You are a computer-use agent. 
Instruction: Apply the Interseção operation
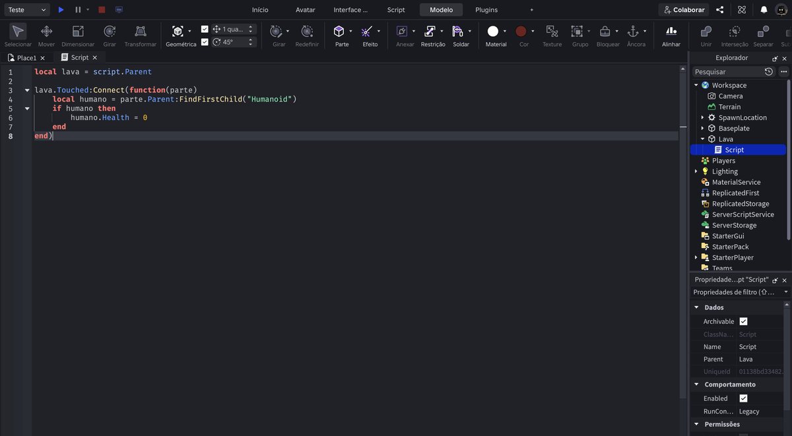[735, 31]
